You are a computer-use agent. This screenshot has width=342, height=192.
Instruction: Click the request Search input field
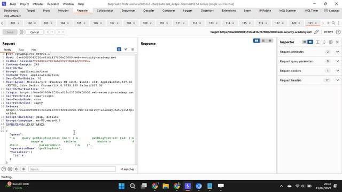[72, 169]
